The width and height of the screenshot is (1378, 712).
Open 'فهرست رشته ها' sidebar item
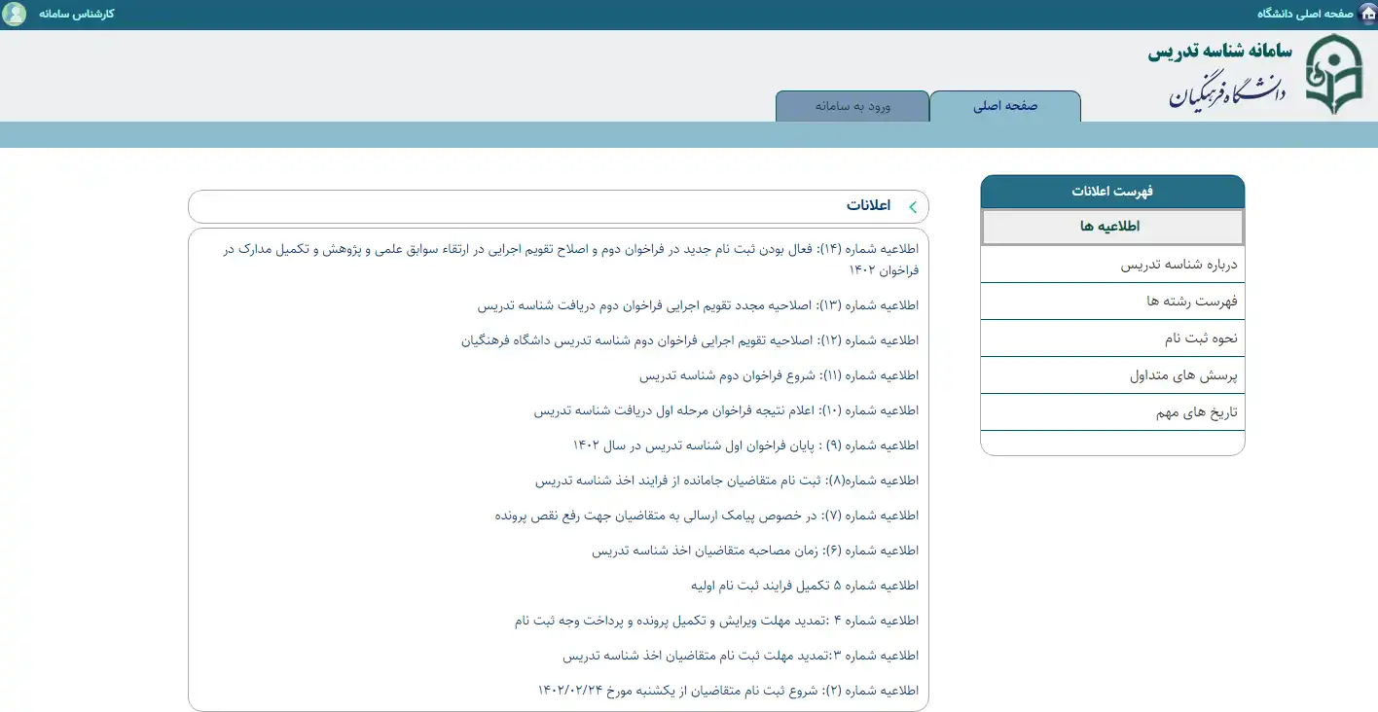point(1112,302)
